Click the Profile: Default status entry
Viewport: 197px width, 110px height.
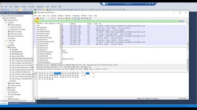coord(183,98)
